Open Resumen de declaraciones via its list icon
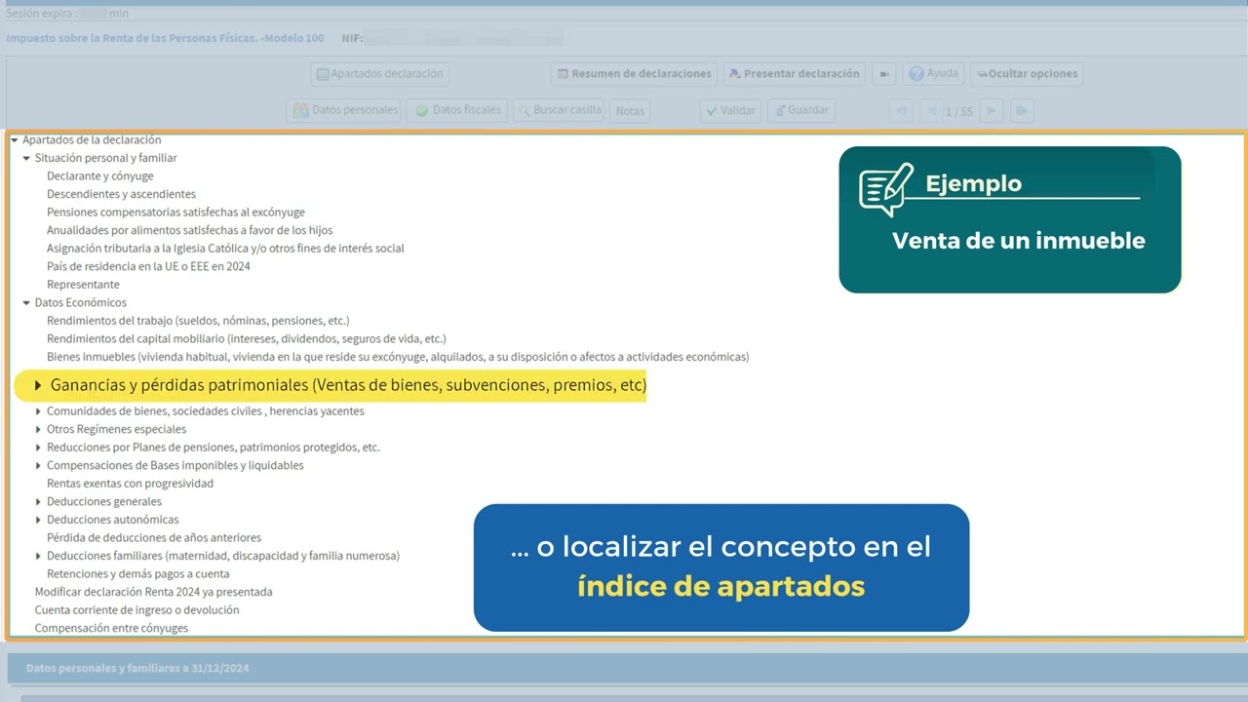This screenshot has height=702, width=1248. 564,74
